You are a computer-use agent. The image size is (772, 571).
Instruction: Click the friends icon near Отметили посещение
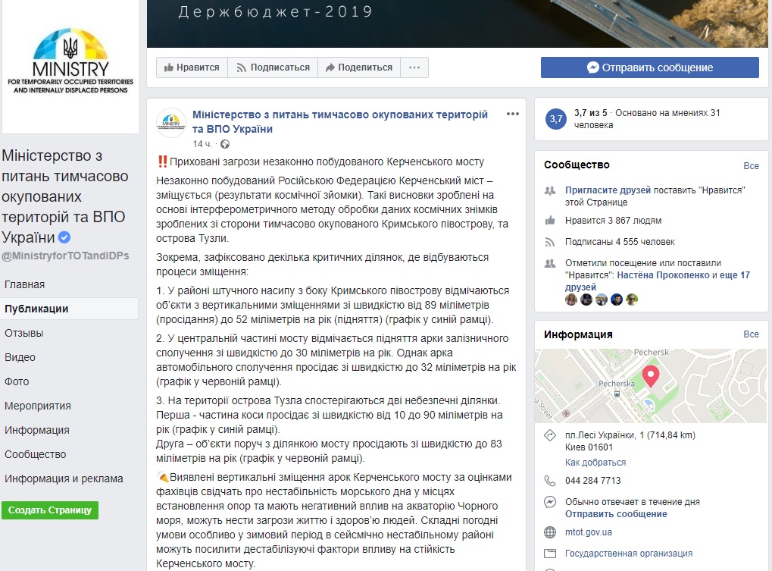550,264
